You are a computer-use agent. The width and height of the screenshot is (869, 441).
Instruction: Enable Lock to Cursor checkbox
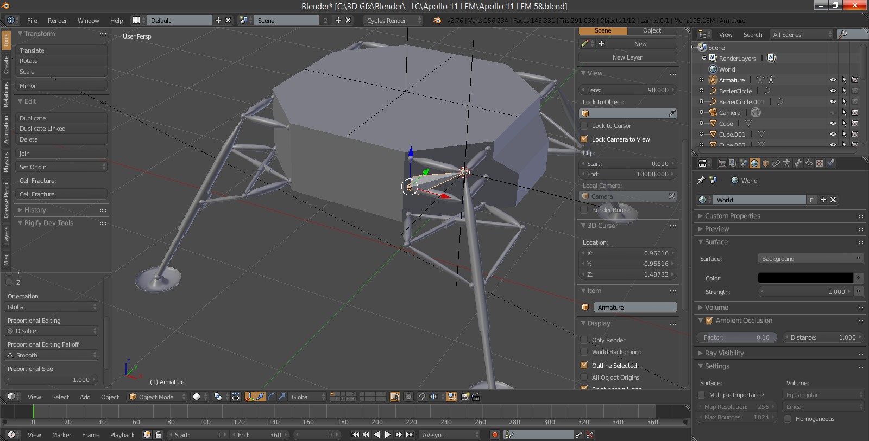point(584,126)
